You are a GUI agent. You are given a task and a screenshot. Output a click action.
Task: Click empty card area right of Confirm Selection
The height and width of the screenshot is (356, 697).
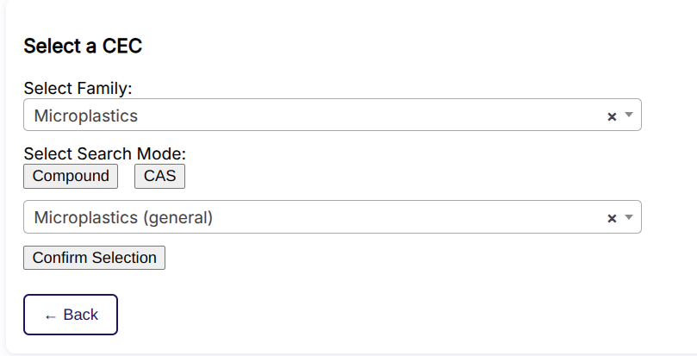click(x=388, y=258)
